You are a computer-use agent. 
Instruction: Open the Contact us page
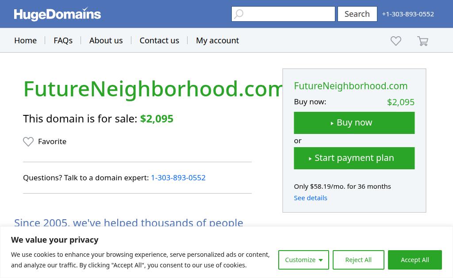159,40
